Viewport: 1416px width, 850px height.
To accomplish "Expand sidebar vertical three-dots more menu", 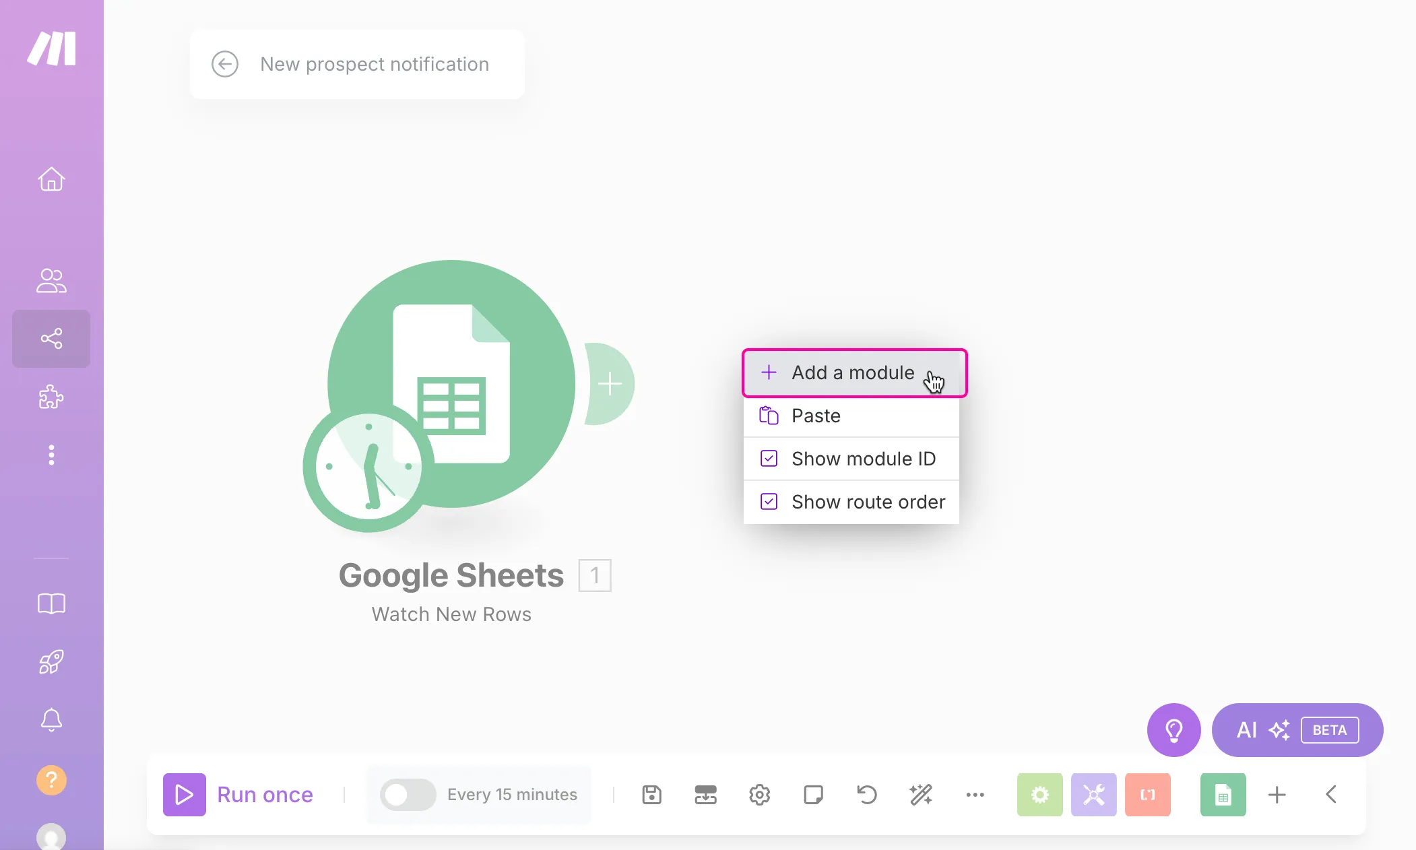I will point(51,455).
